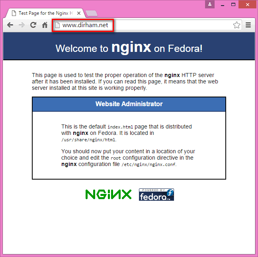This screenshot has height=257, width=258.
Task: Click the /usr/share/nginx/html path text
Action: pos(88,140)
